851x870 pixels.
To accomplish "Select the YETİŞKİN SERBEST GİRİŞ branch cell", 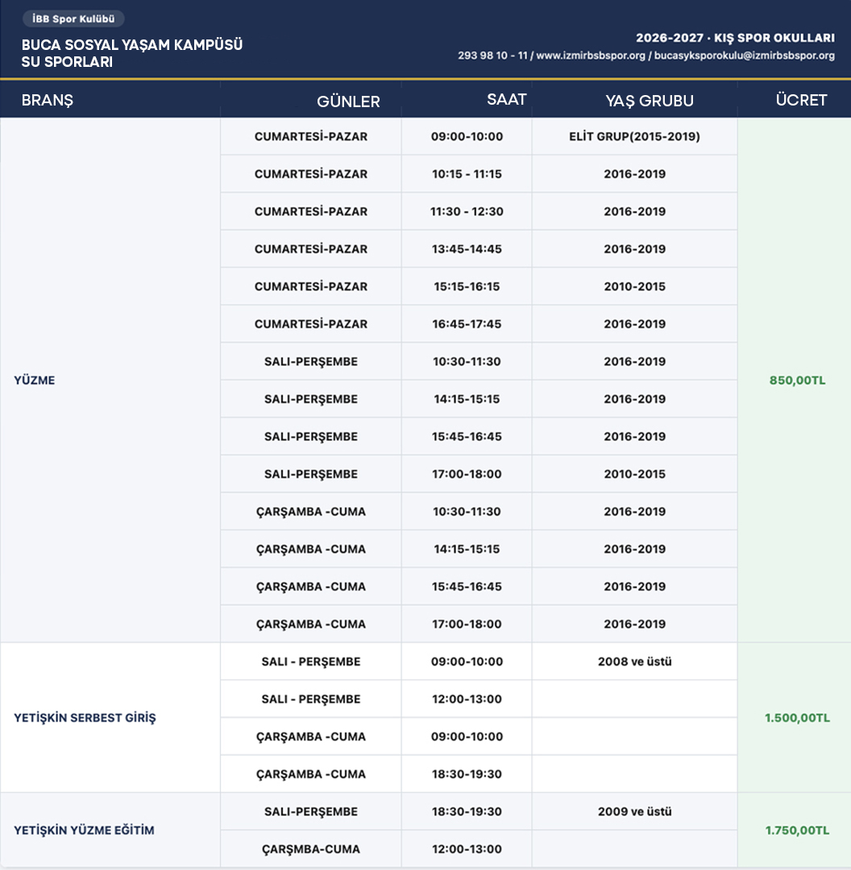I will [110, 718].
